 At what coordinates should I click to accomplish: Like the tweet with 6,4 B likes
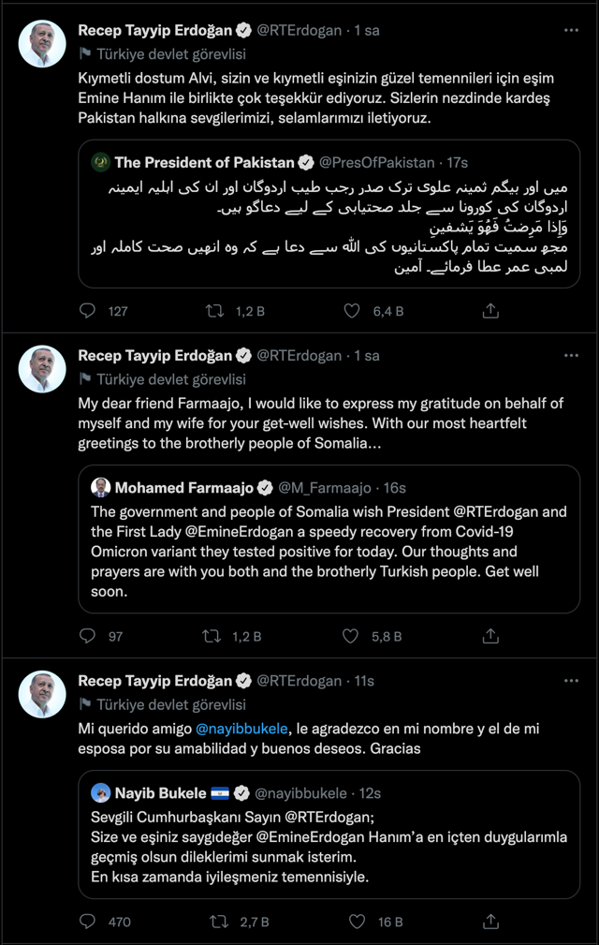coord(352,311)
